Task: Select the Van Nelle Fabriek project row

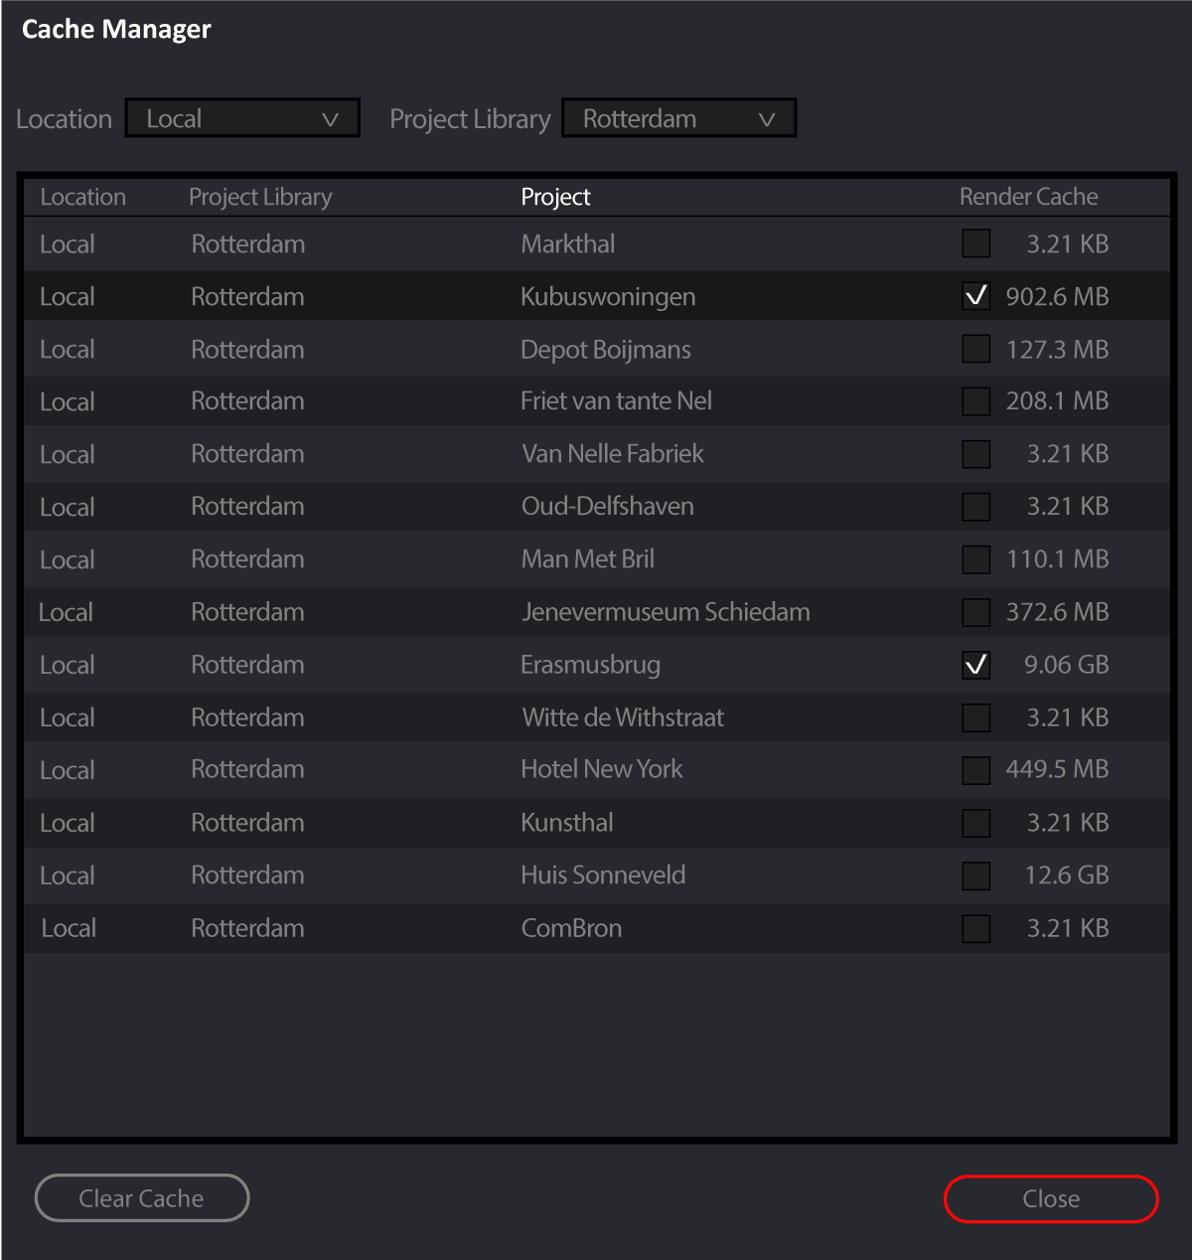Action: coord(612,453)
